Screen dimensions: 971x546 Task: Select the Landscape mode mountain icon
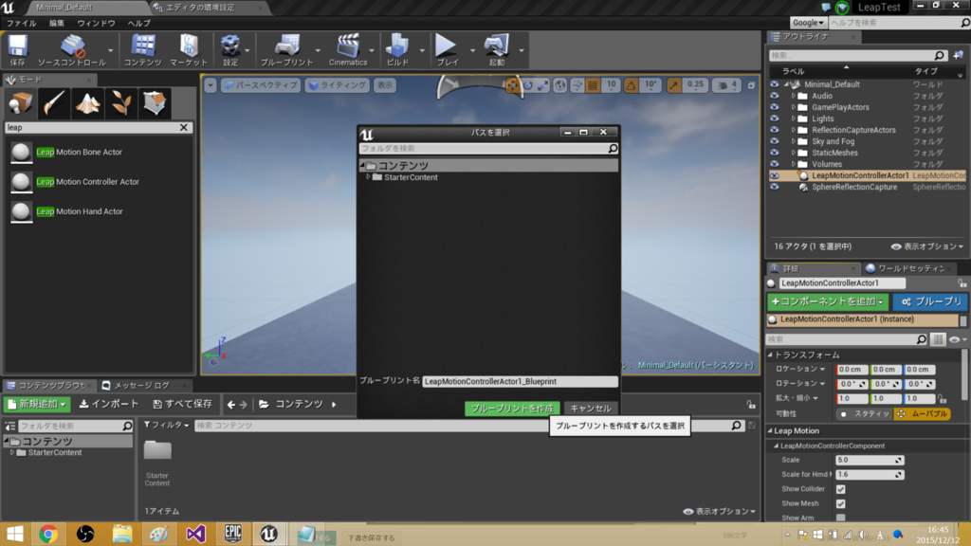click(x=87, y=102)
